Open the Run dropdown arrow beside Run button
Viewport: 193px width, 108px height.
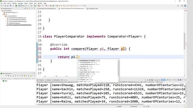point(36,6)
